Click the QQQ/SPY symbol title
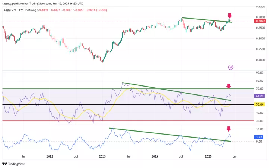 pyautogui.click(x=10, y=10)
